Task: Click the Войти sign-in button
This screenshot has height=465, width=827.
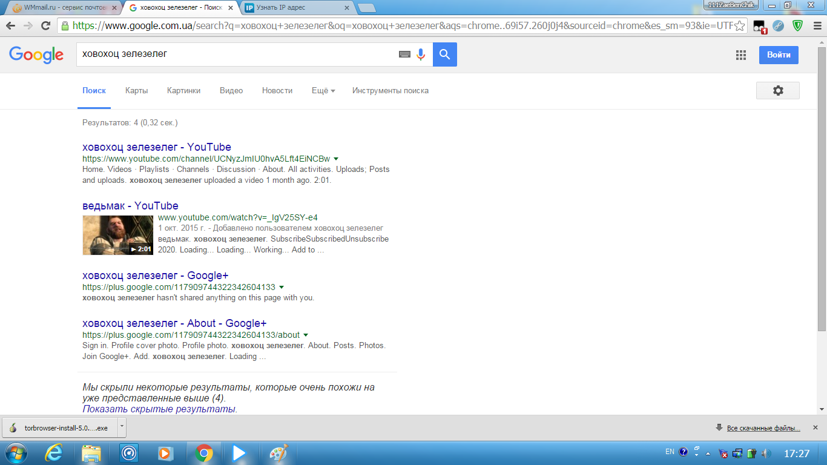Action: click(779, 54)
